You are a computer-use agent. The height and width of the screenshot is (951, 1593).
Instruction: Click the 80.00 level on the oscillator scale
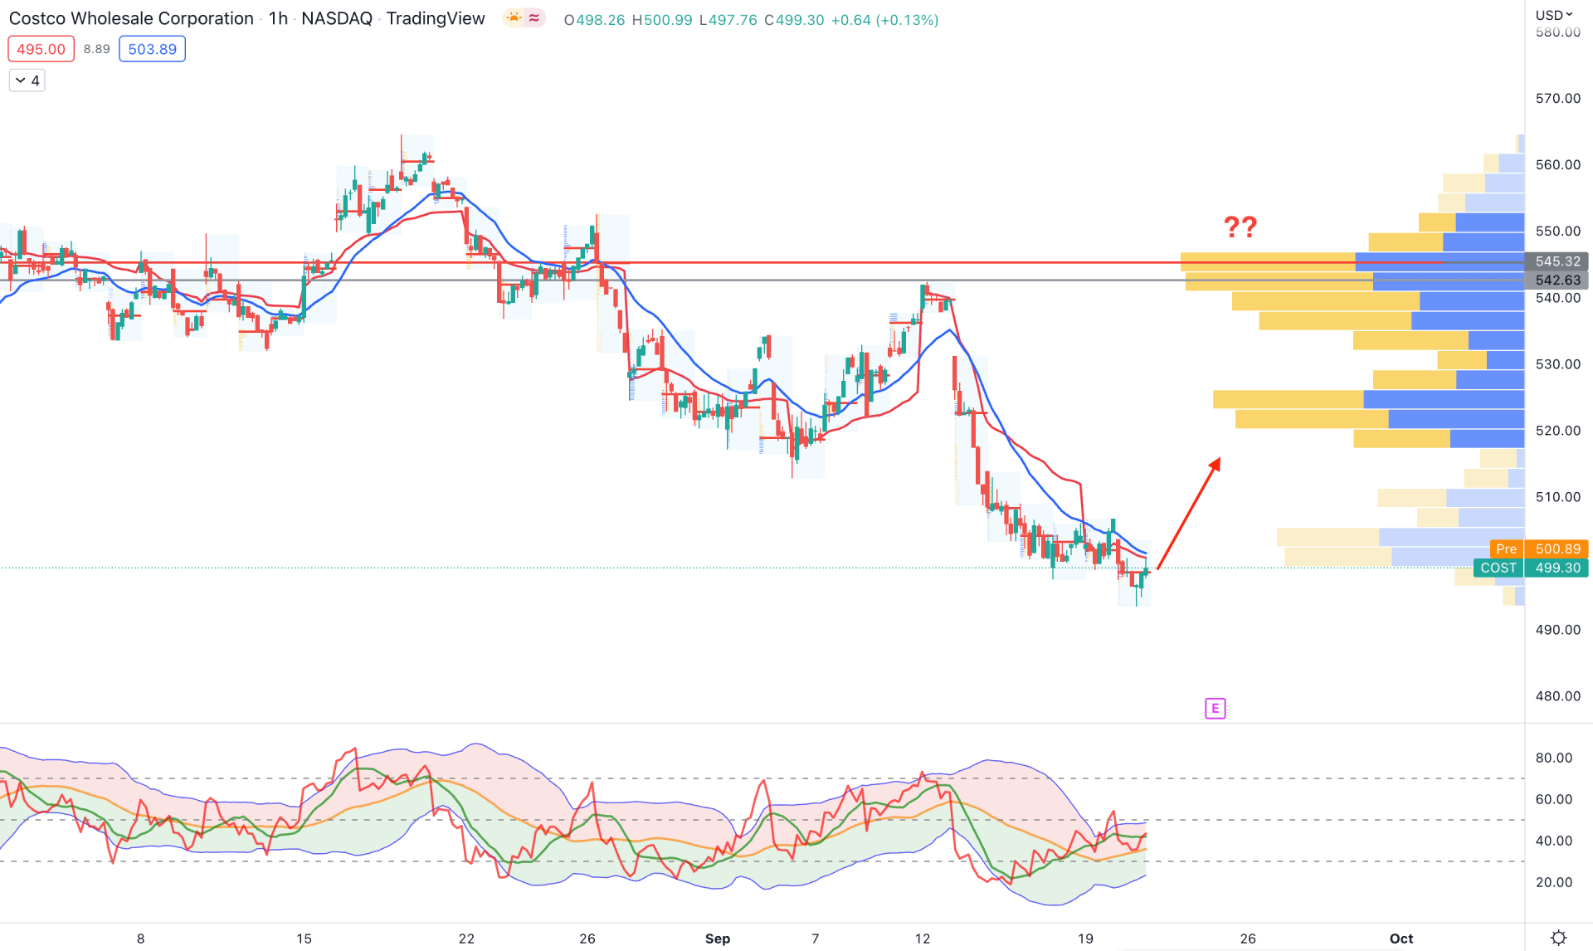(1553, 758)
